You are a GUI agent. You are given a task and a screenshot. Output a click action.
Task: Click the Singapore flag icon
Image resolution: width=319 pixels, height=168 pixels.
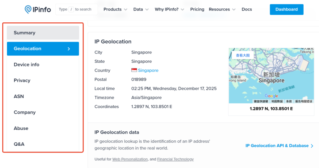coord(134,70)
